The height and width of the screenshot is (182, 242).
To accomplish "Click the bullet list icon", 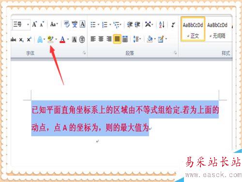I will pyautogui.click(x=93, y=25).
